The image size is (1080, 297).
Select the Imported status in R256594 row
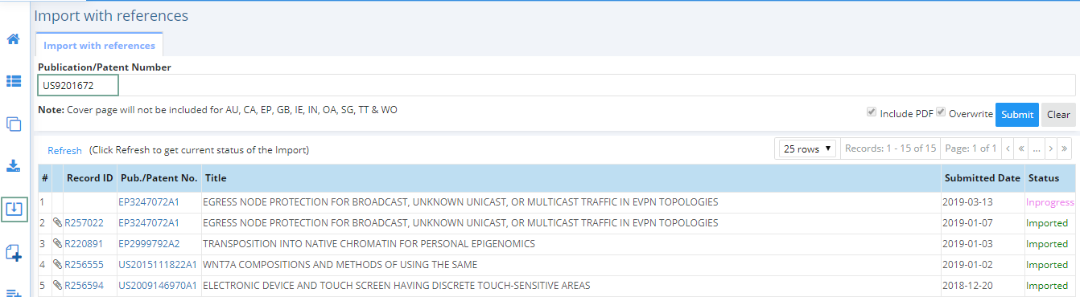tap(1047, 286)
